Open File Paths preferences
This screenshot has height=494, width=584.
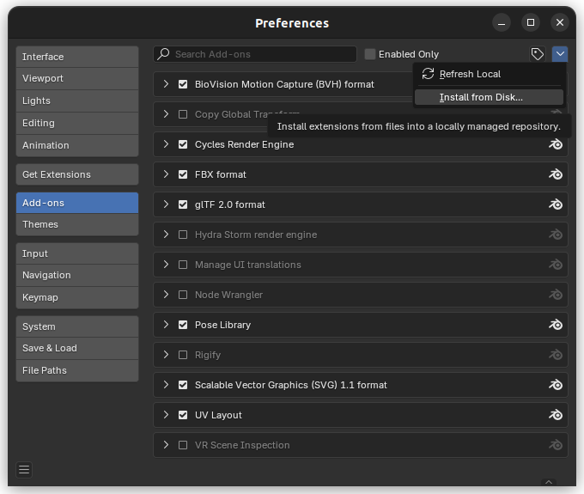coord(77,370)
